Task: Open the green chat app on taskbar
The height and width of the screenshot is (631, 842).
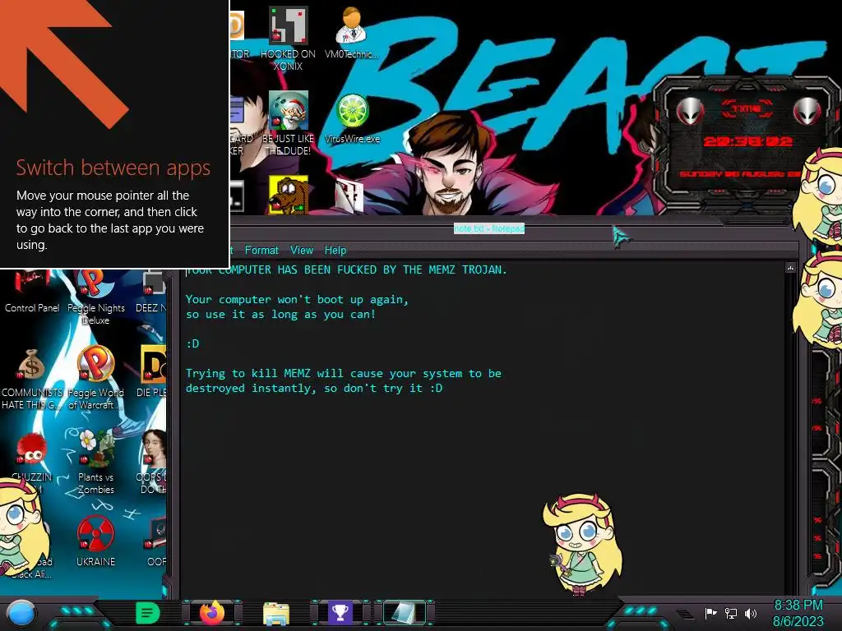Action: pos(147,613)
